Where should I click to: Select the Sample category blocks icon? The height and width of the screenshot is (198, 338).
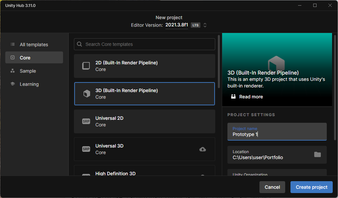click(x=13, y=71)
